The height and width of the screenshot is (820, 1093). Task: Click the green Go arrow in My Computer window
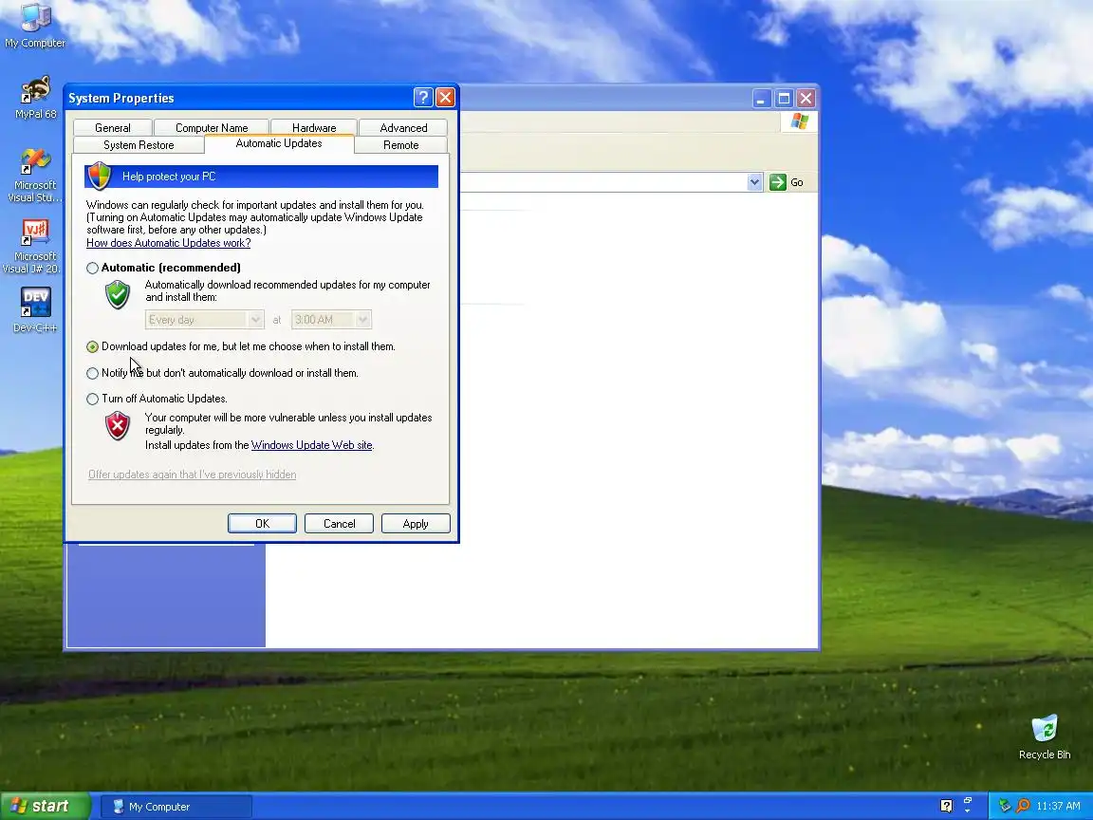[777, 182]
